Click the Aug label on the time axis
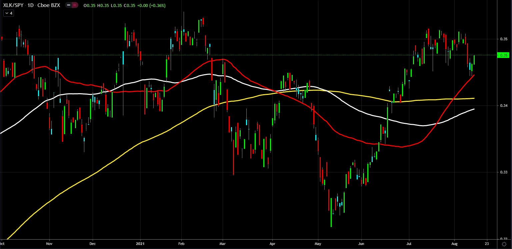The width and height of the screenshot is (512, 249). (454, 243)
